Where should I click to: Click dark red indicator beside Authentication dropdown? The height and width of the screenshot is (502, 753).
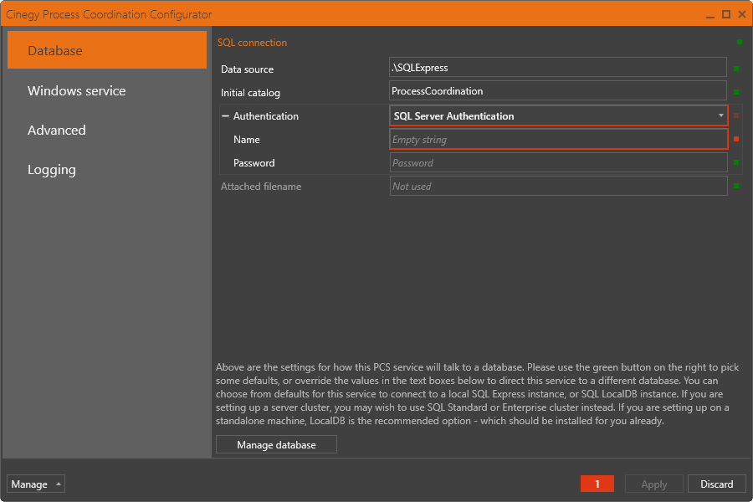coord(736,115)
